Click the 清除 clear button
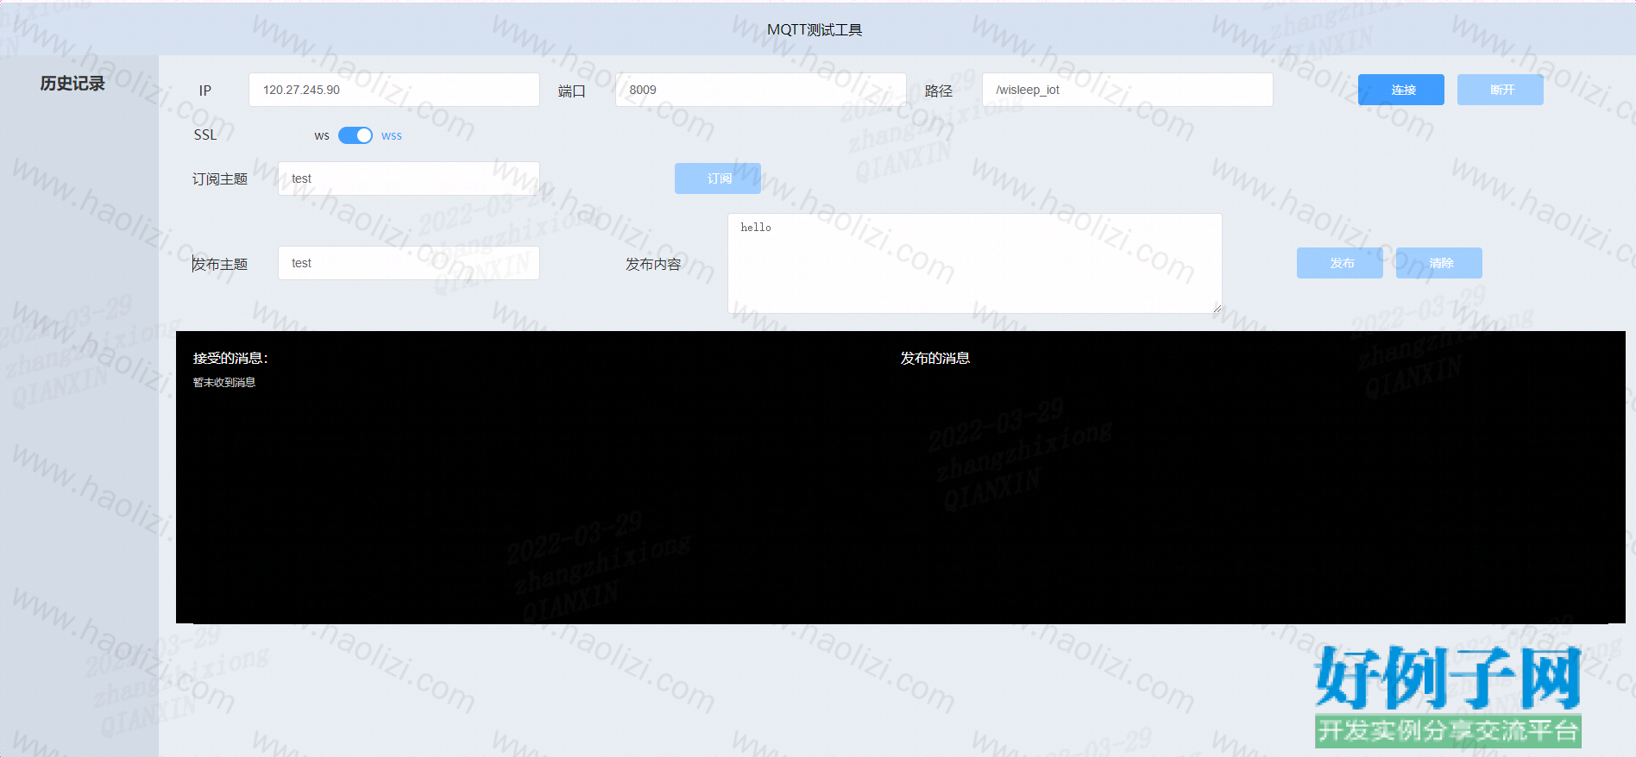The height and width of the screenshot is (757, 1636). [1439, 263]
